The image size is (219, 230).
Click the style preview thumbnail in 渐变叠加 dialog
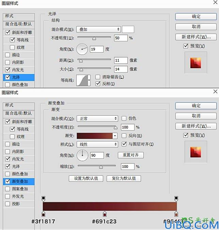[x=196, y=152]
